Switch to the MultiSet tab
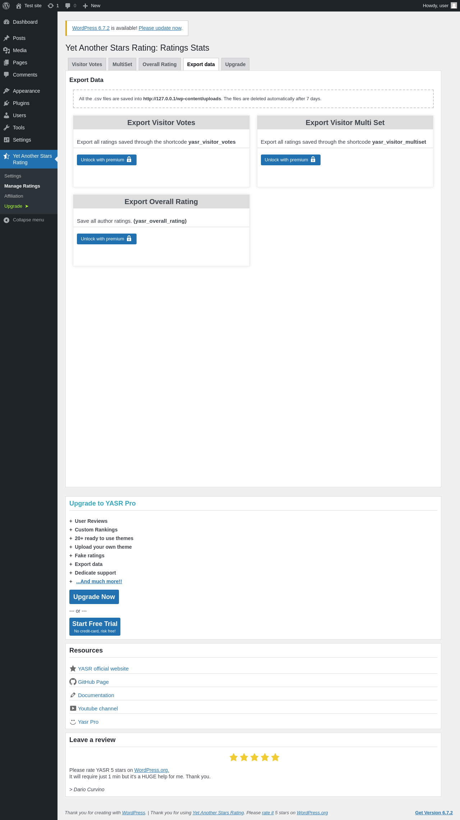Image resolution: width=460 pixels, height=820 pixels. tap(122, 64)
